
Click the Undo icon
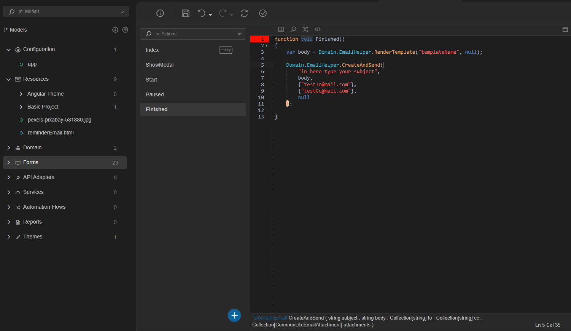point(202,13)
